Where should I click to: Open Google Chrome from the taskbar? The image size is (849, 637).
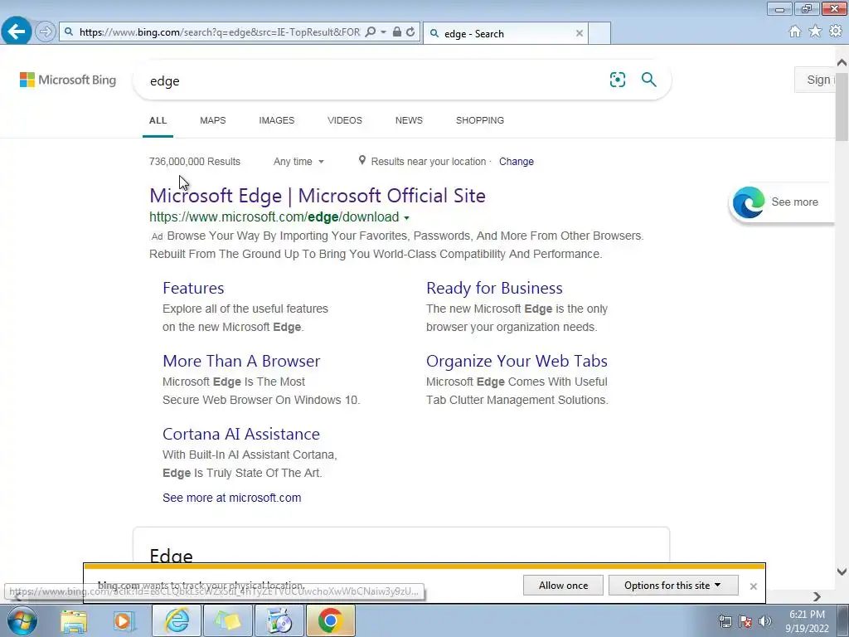pyautogui.click(x=330, y=620)
